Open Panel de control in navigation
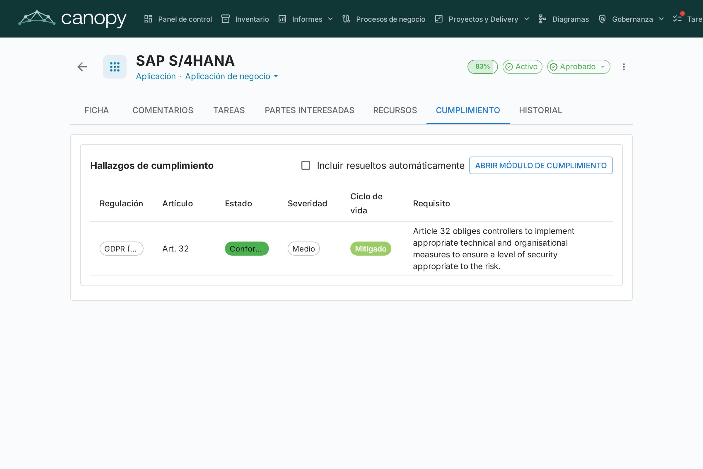 [178, 19]
